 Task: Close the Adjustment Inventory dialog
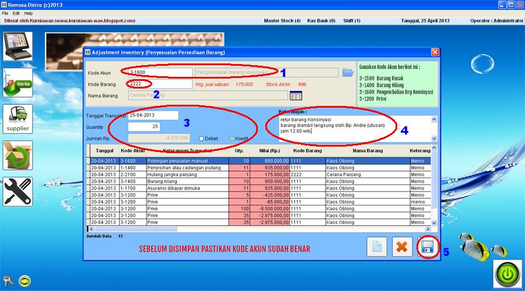pyautogui.click(x=435, y=52)
